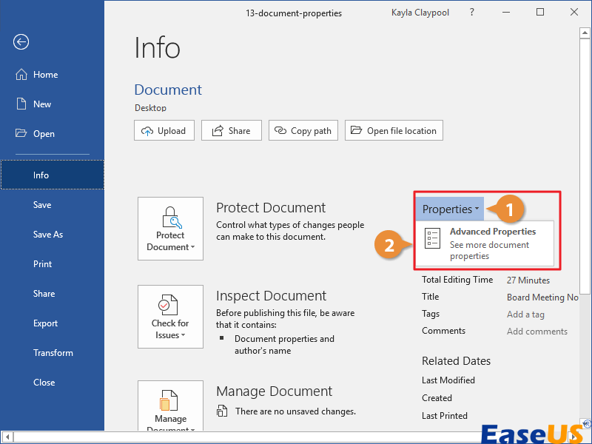Click the New document icon
Screen dimensions: 592x444
(21, 104)
